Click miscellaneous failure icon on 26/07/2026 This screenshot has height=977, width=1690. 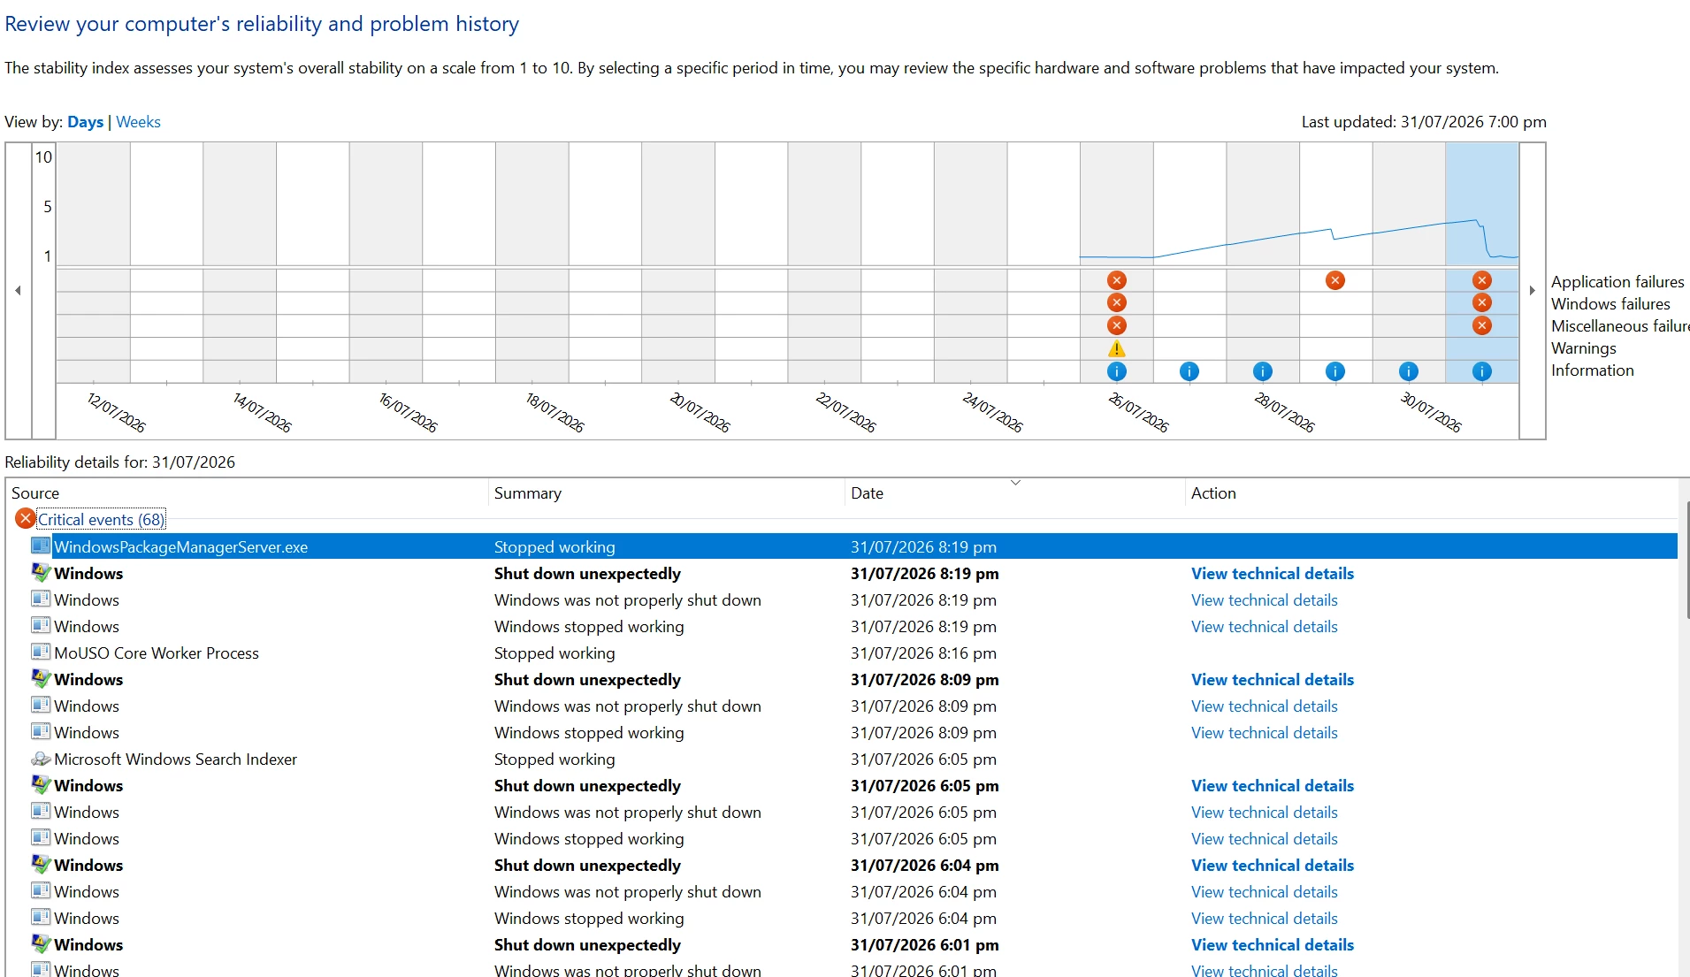pyautogui.click(x=1117, y=325)
